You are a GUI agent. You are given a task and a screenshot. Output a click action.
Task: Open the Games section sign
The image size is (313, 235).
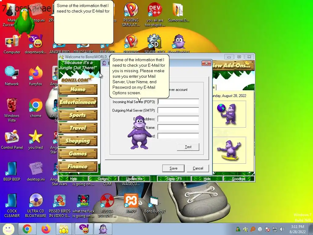point(78,154)
